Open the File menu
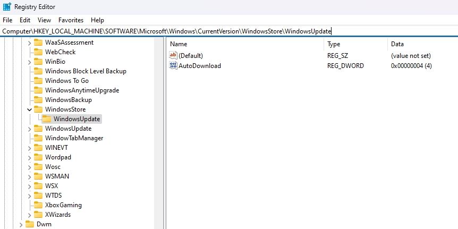The image size is (458, 229). (7, 20)
